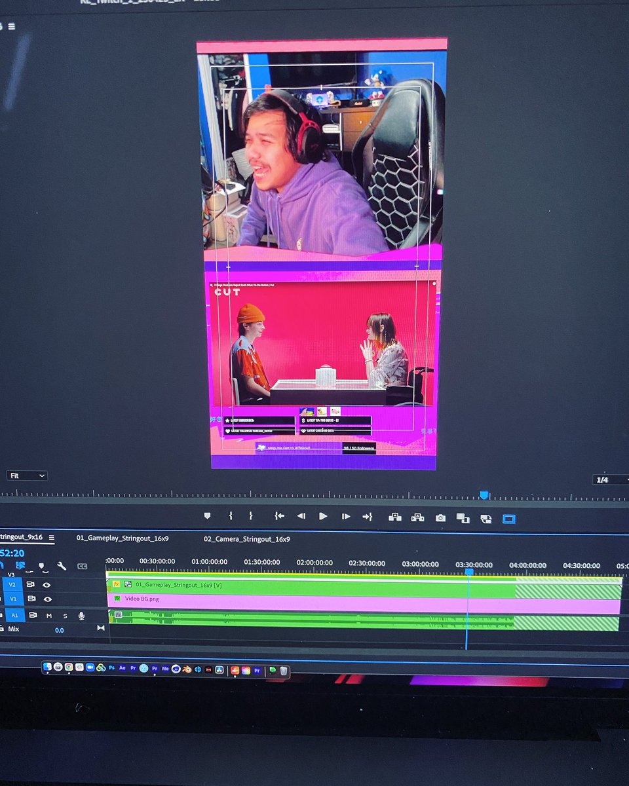This screenshot has width=629, height=786.
Task: Toggle Linked Selection in the timeline
Action: 20,565
